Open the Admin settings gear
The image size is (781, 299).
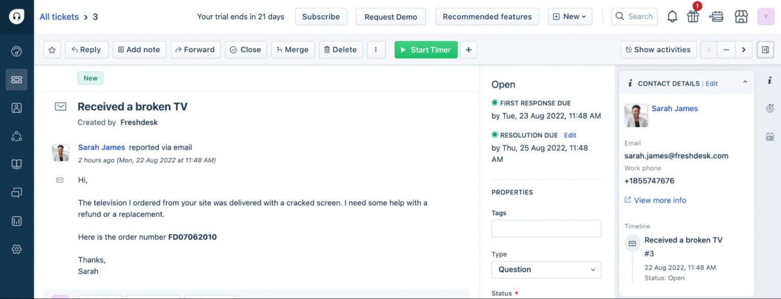pos(17,249)
